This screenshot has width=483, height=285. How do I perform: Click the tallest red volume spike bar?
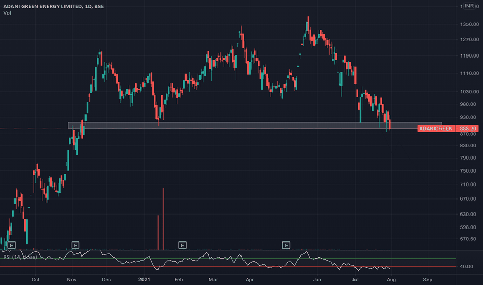pyautogui.click(x=163, y=219)
